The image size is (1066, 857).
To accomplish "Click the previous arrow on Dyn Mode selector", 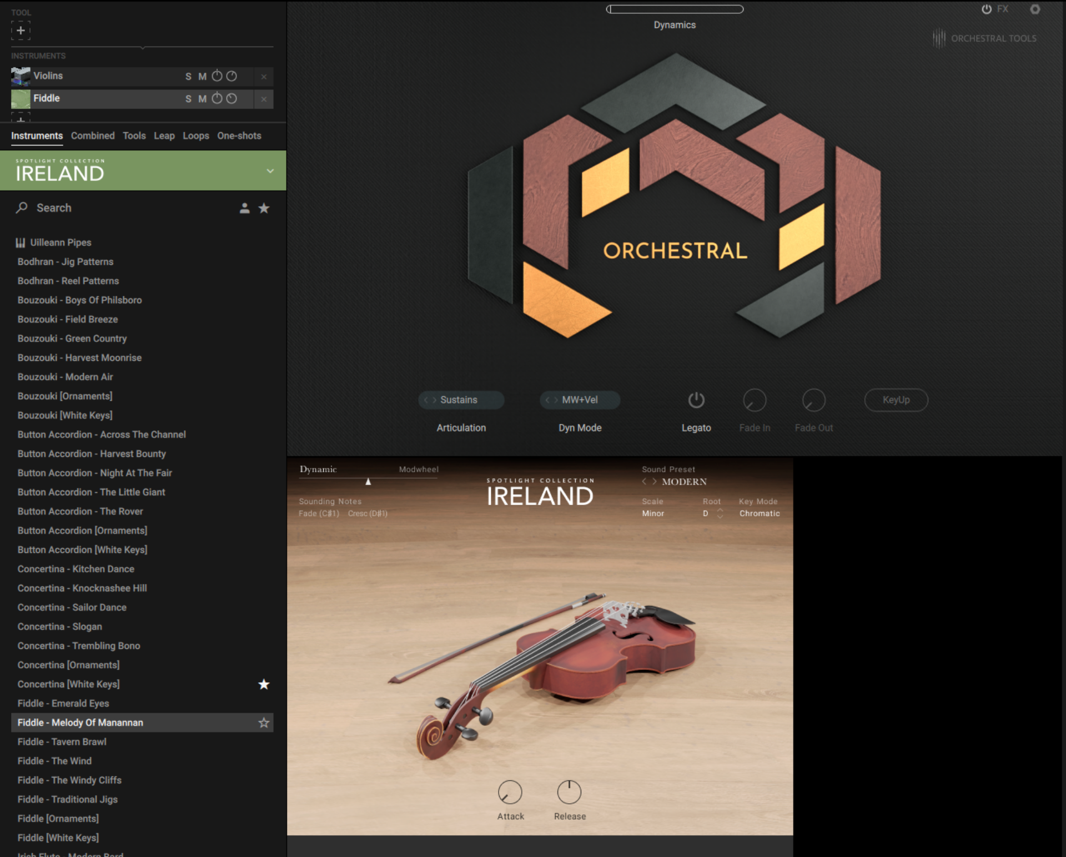I will (547, 400).
